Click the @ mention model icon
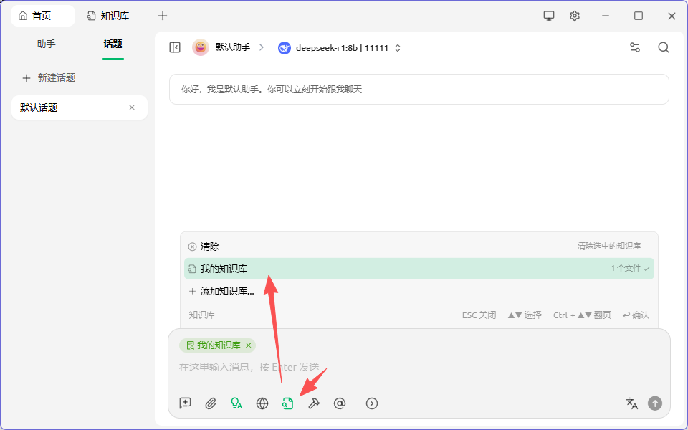 click(x=340, y=403)
